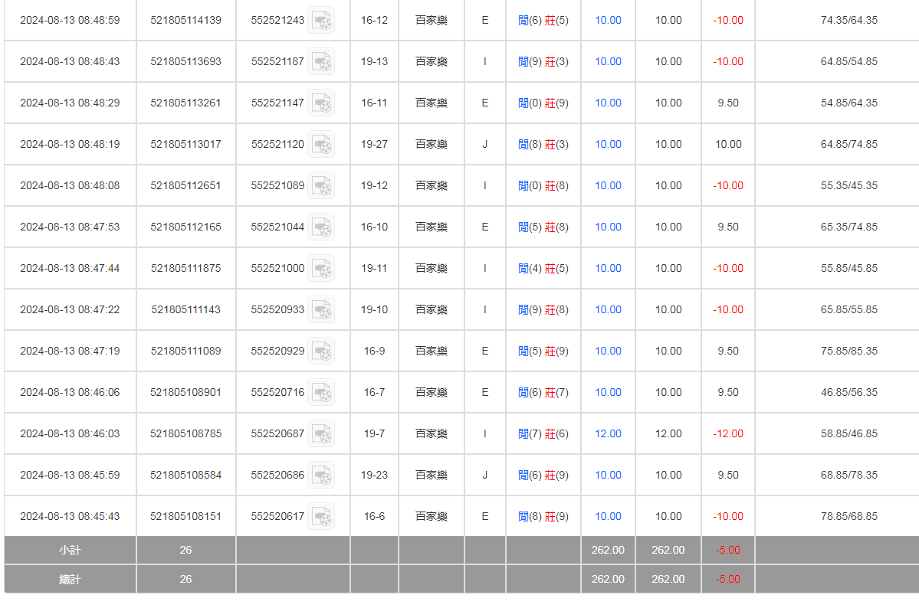919x608 pixels.
Task: Click the 總計 total row label
Action: (x=70, y=580)
